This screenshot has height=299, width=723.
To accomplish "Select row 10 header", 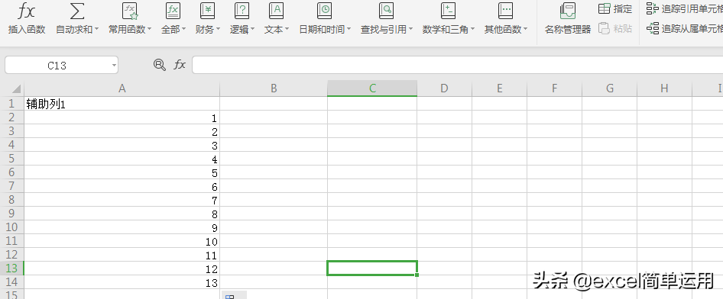I will coord(11,227).
